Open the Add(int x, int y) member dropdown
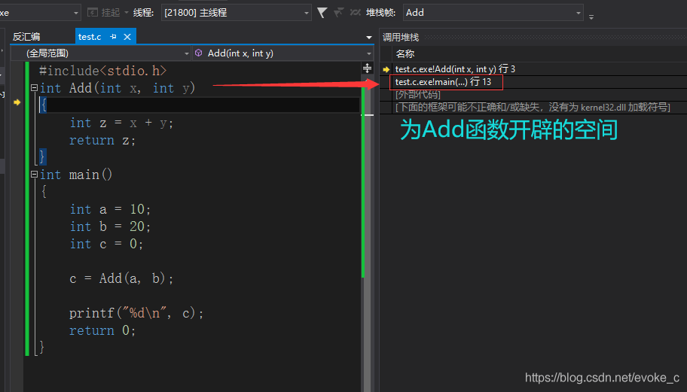The image size is (687, 392). click(x=282, y=53)
